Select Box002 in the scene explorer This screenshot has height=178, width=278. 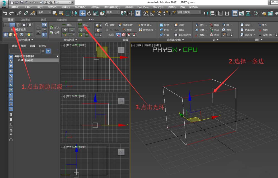pyautogui.click(x=29, y=60)
